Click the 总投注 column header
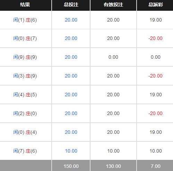Viewport: 173px width, 171px height. pos(71,5)
